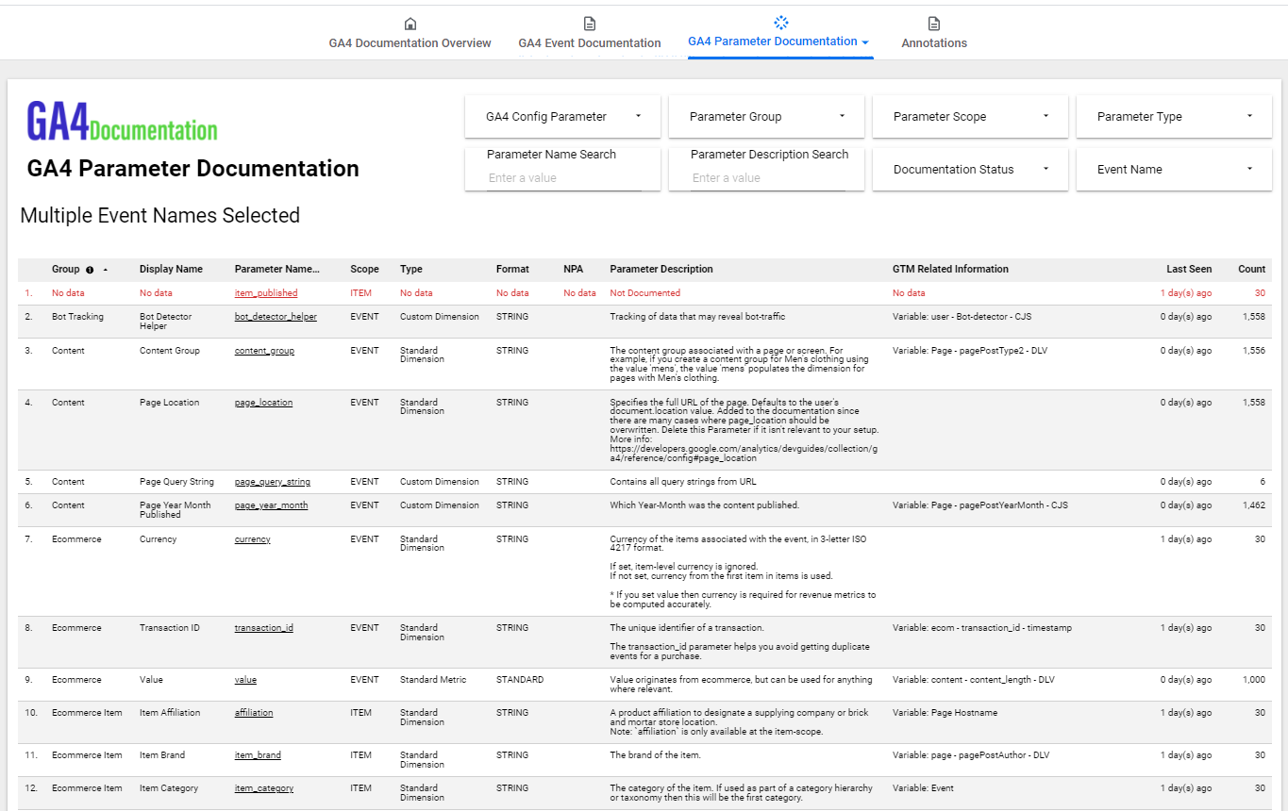Click the Contains all query strings description

coord(683,482)
